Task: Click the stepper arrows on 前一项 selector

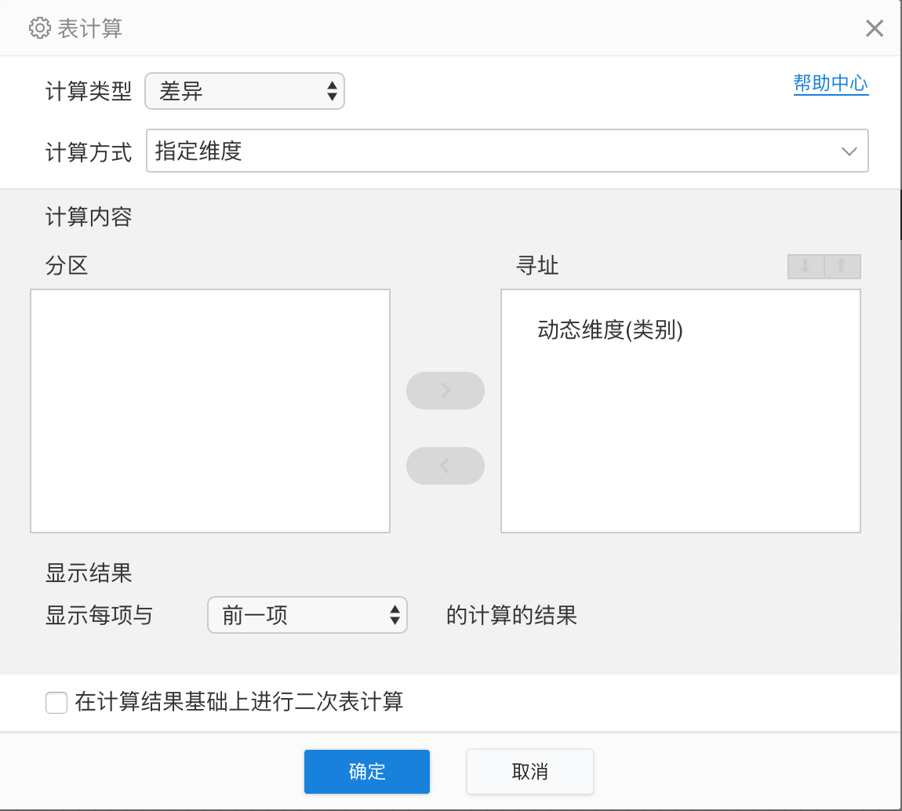Action: pos(395,615)
